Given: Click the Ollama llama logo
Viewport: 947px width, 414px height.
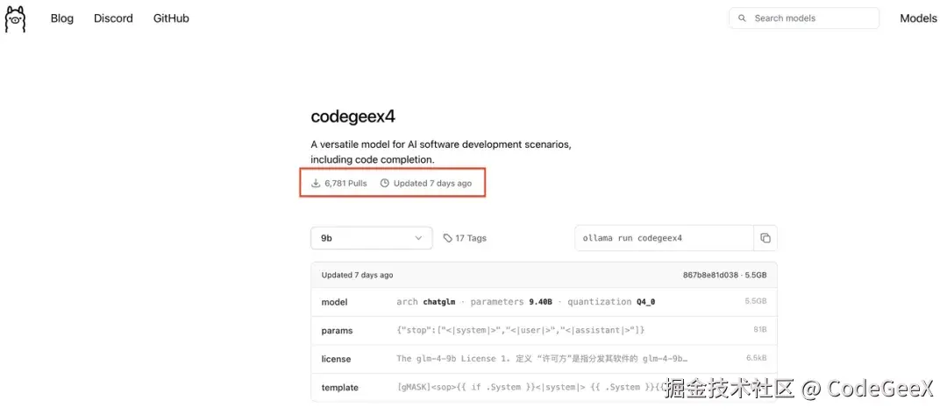Looking at the screenshot, I should [15, 18].
